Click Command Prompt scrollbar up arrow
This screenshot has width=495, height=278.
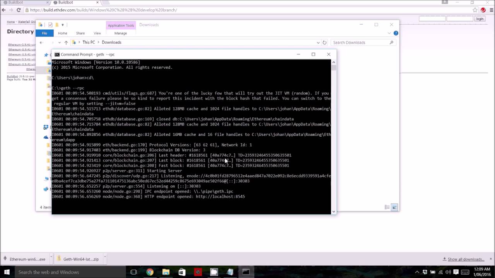333,62
